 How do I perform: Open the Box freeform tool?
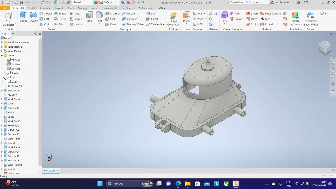coord(224,17)
